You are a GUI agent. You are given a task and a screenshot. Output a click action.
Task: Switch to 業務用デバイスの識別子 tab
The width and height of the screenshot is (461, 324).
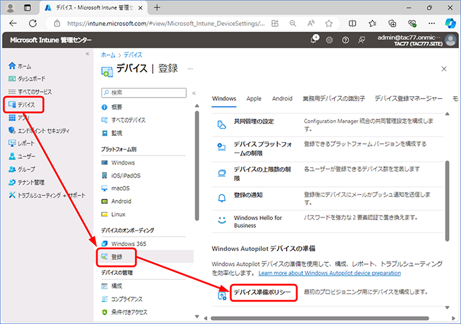tap(334, 99)
